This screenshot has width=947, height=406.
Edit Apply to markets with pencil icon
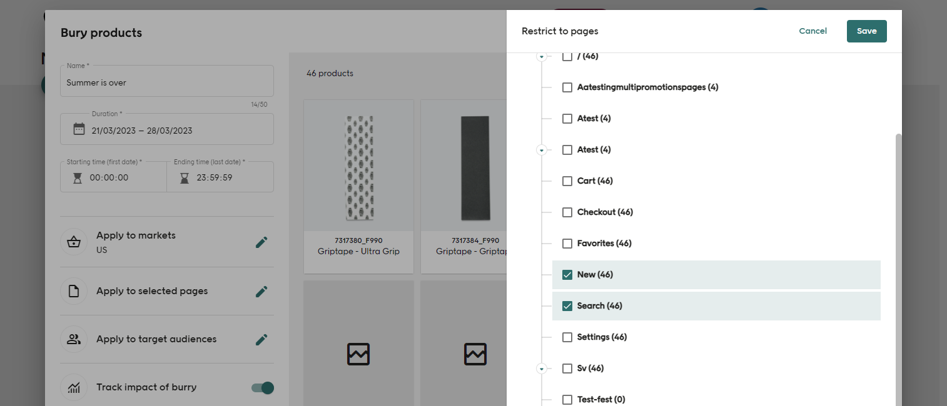(261, 242)
